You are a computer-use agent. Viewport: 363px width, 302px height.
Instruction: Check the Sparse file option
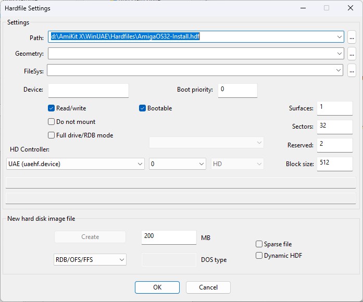[x=259, y=244]
